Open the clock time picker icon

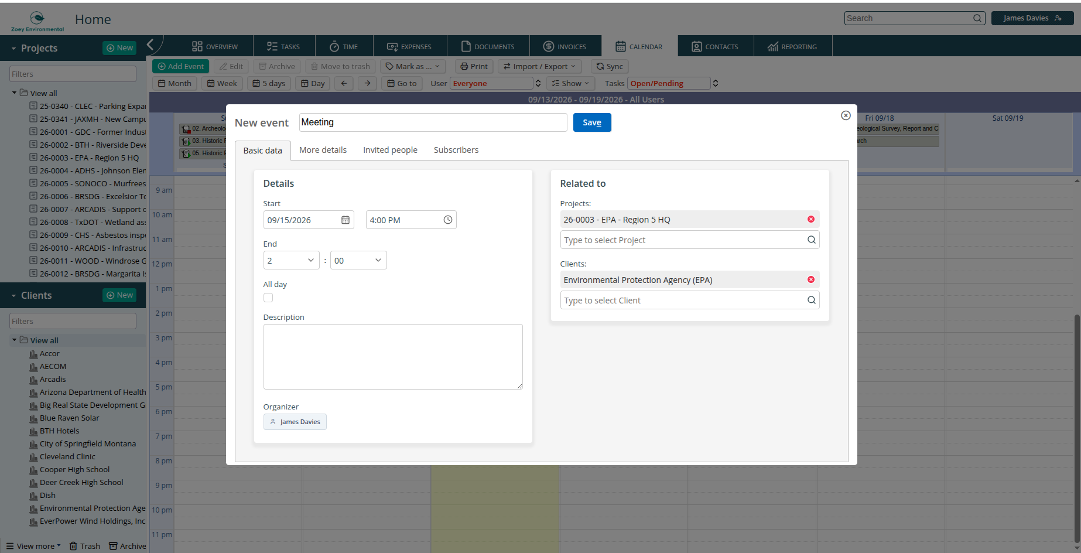(448, 220)
